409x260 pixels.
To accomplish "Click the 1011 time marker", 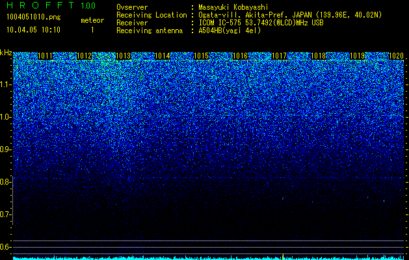I will tap(45, 56).
